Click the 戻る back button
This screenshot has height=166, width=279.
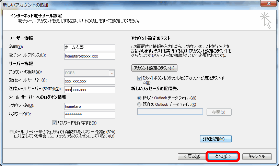coord(192,156)
